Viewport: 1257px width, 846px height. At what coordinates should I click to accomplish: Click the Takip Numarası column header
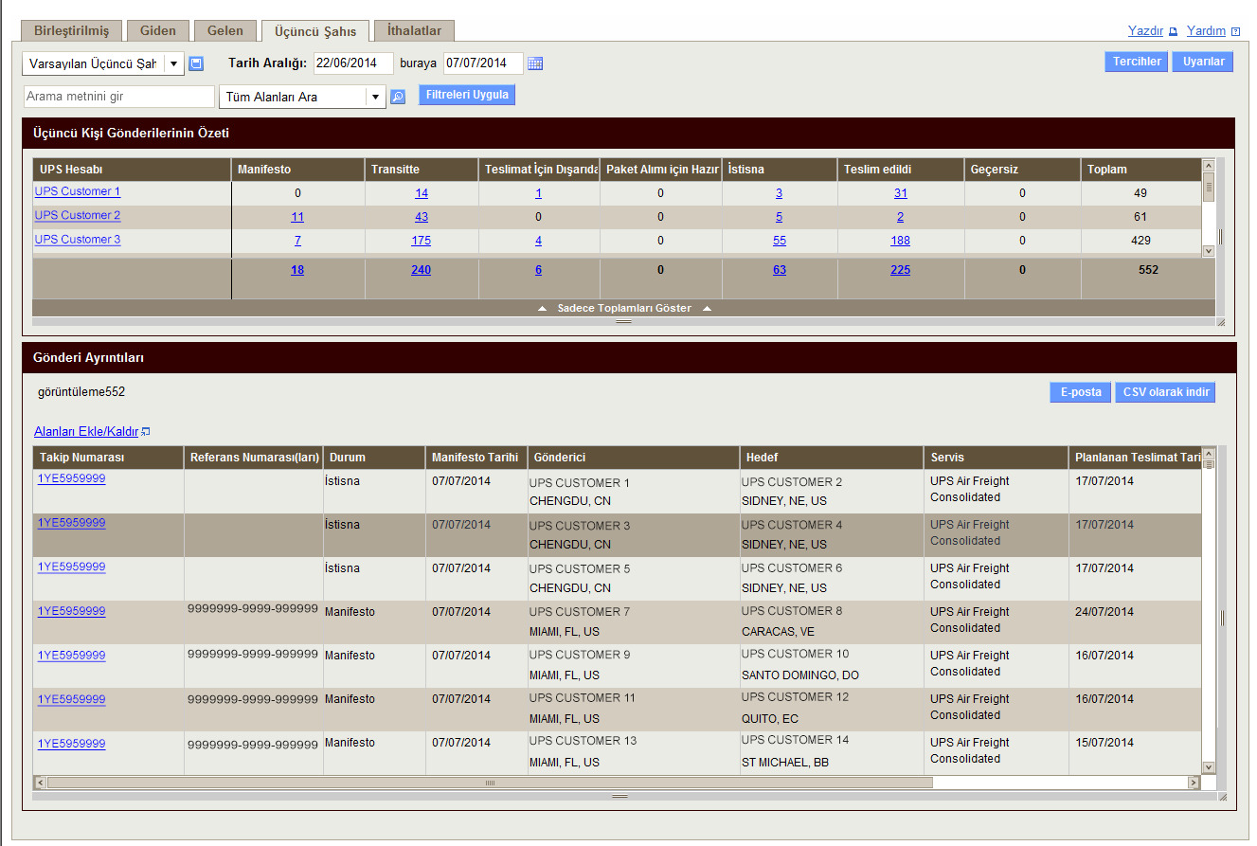109,458
